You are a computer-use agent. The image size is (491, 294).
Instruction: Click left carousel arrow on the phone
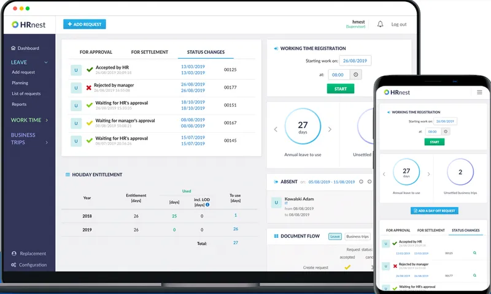click(x=384, y=174)
